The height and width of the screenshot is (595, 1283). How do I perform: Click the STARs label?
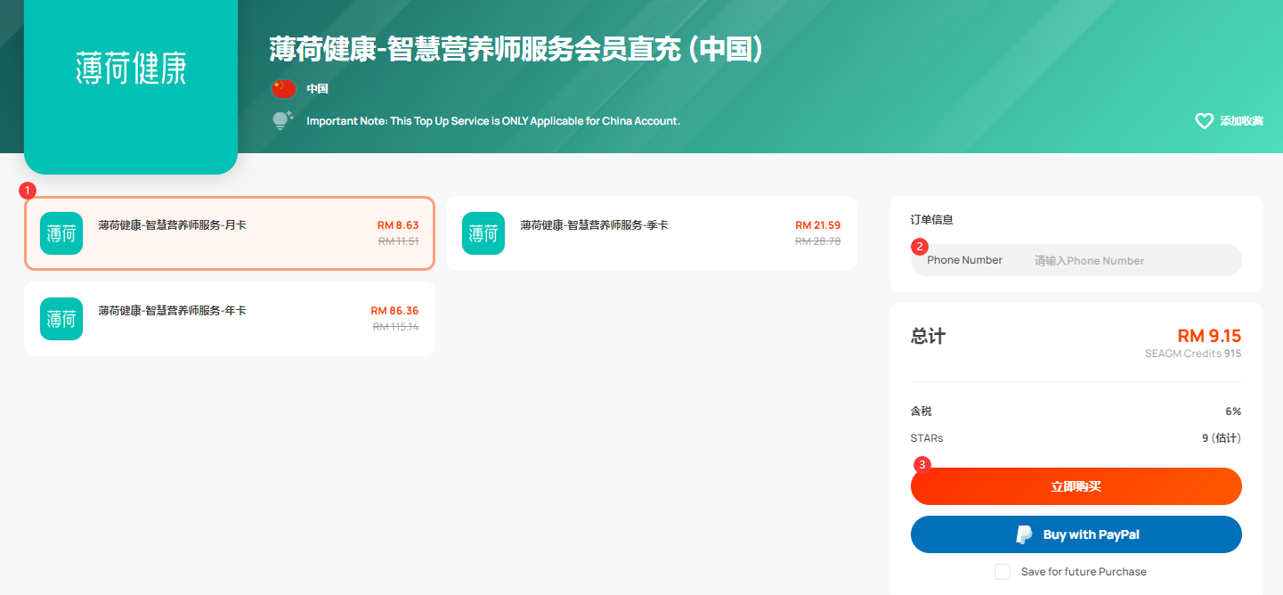point(927,438)
